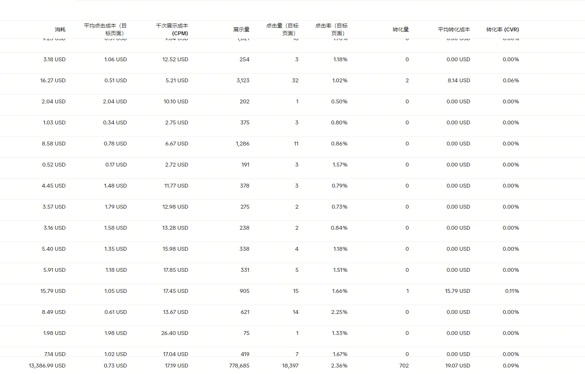The width and height of the screenshot is (585, 374).
Task: Sort by 点击量（目标页面）header
Action: tap(282, 29)
